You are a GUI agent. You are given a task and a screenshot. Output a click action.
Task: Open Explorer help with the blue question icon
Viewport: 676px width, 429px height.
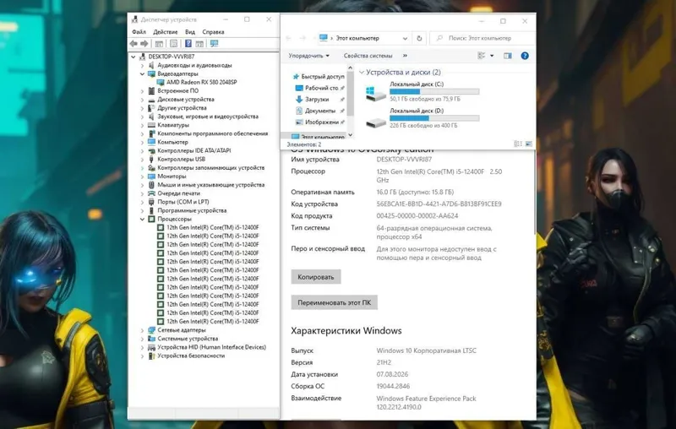pyautogui.click(x=525, y=56)
